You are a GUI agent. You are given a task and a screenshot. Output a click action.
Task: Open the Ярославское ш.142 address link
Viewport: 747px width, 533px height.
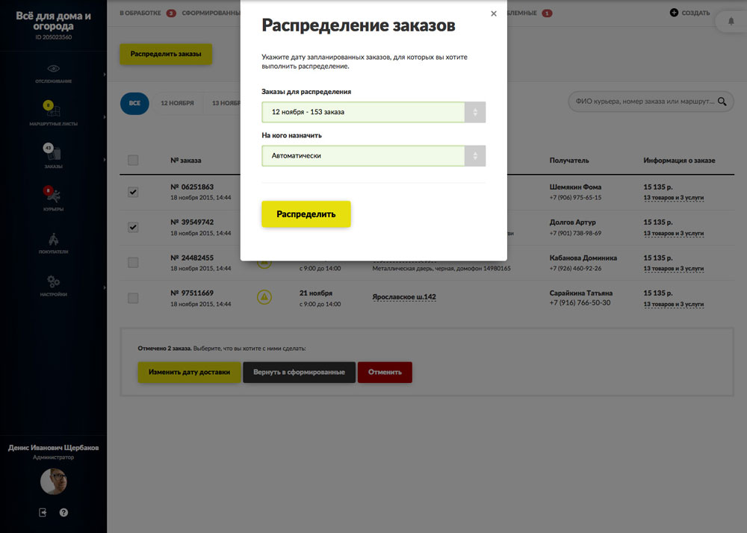click(x=404, y=297)
